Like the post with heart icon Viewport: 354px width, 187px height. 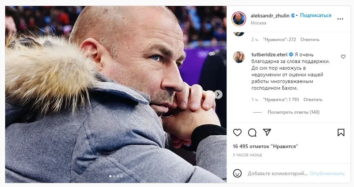point(237,133)
